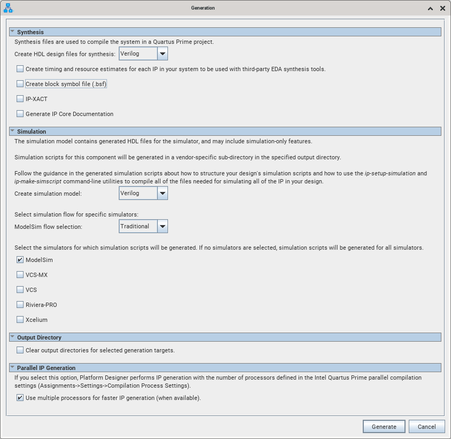Screen dimensions: 451x439
Task: Open the HDL synthesis language dropdown
Action: [x=163, y=53]
